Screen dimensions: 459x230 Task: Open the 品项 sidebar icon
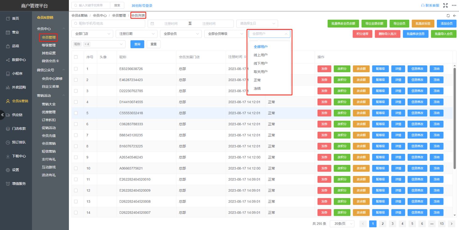[8, 46]
